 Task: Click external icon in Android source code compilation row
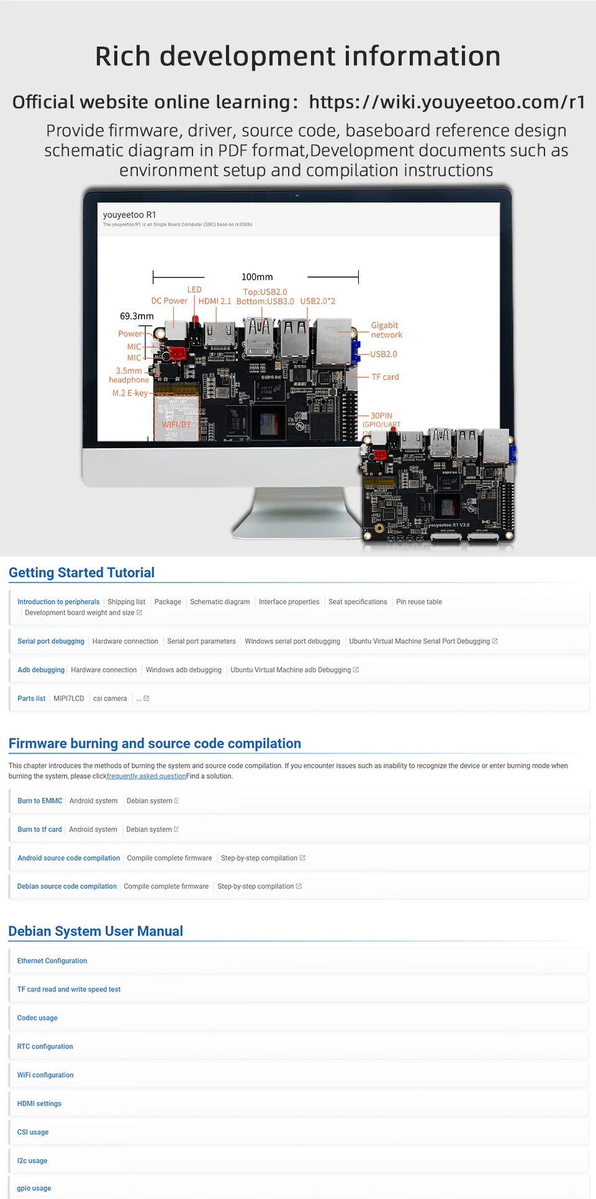[302, 858]
